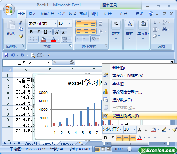Screen dimensions: 177x154
Task: Open the ribbon font size dropdown
Action: [70, 23]
